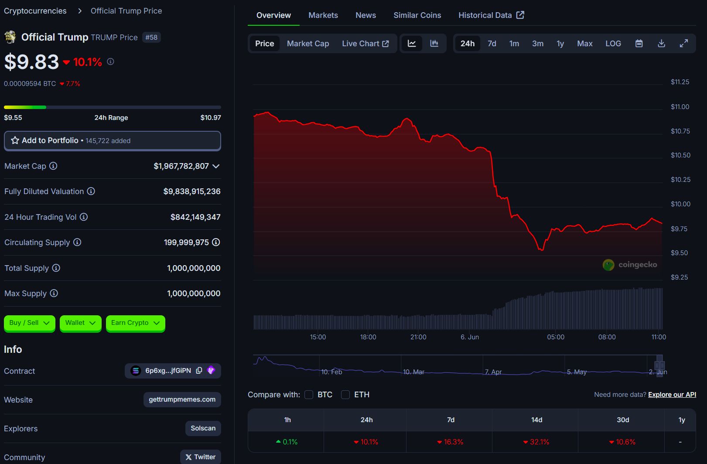Select the 7d timeframe
The image size is (707, 464).
492,43
